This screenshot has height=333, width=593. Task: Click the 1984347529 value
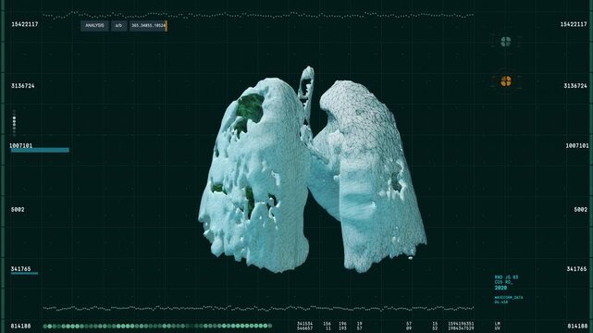[x=461, y=328]
